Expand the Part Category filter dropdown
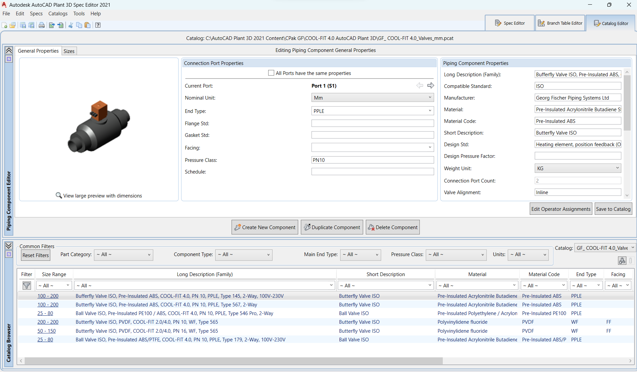The height and width of the screenshot is (372, 637). tap(123, 255)
